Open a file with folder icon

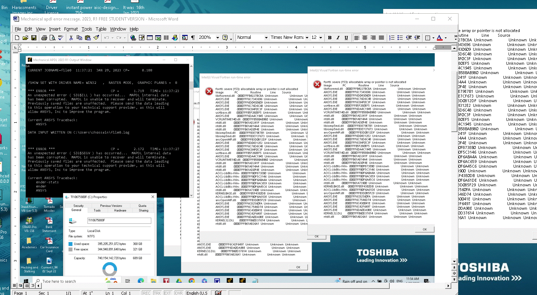click(25, 37)
